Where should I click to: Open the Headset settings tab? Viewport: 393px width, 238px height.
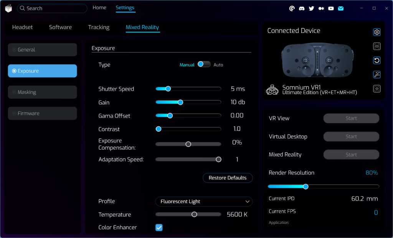point(22,27)
